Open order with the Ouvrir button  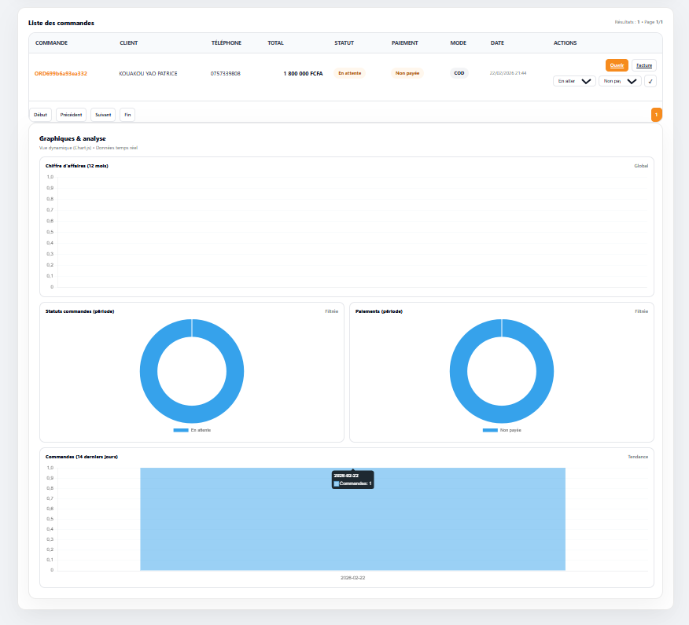coord(617,65)
